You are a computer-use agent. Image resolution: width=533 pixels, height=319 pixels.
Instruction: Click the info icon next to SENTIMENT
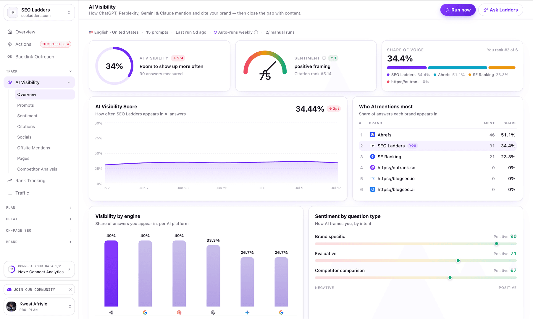[x=324, y=58]
